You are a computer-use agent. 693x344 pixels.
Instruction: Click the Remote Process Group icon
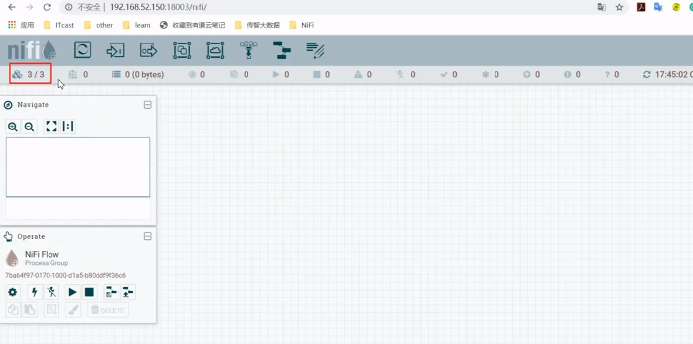tap(215, 50)
